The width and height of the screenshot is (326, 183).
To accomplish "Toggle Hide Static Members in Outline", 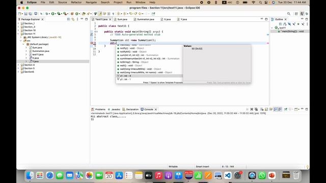I will coord(294,24).
